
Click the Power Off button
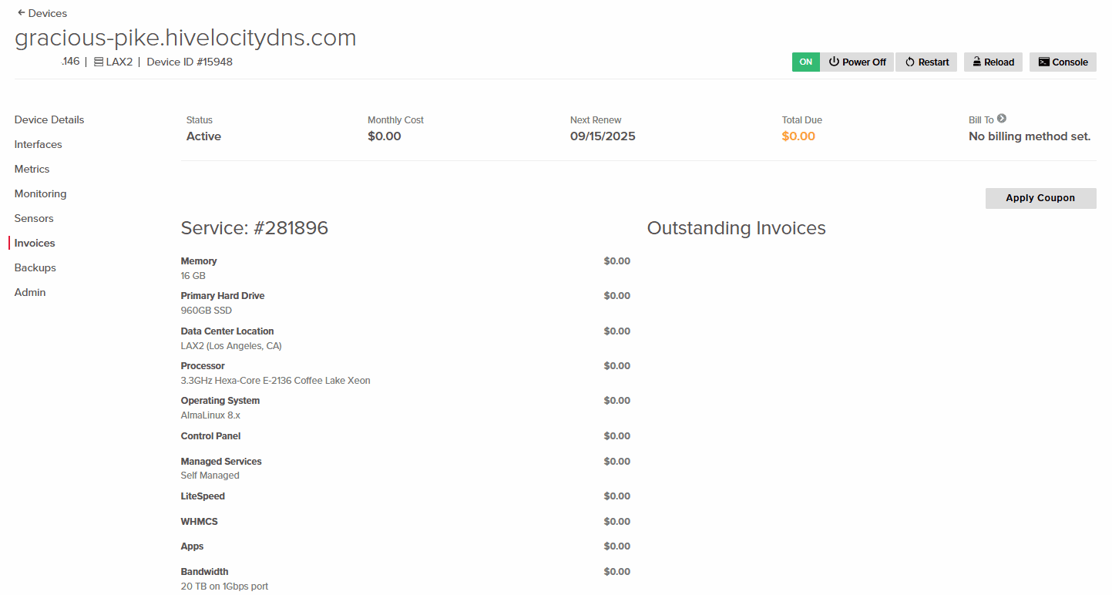pos(857,62)
